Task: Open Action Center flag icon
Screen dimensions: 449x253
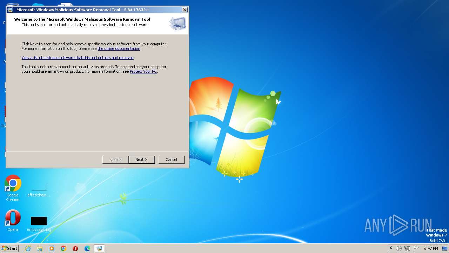Action: [x=416, y=248]
